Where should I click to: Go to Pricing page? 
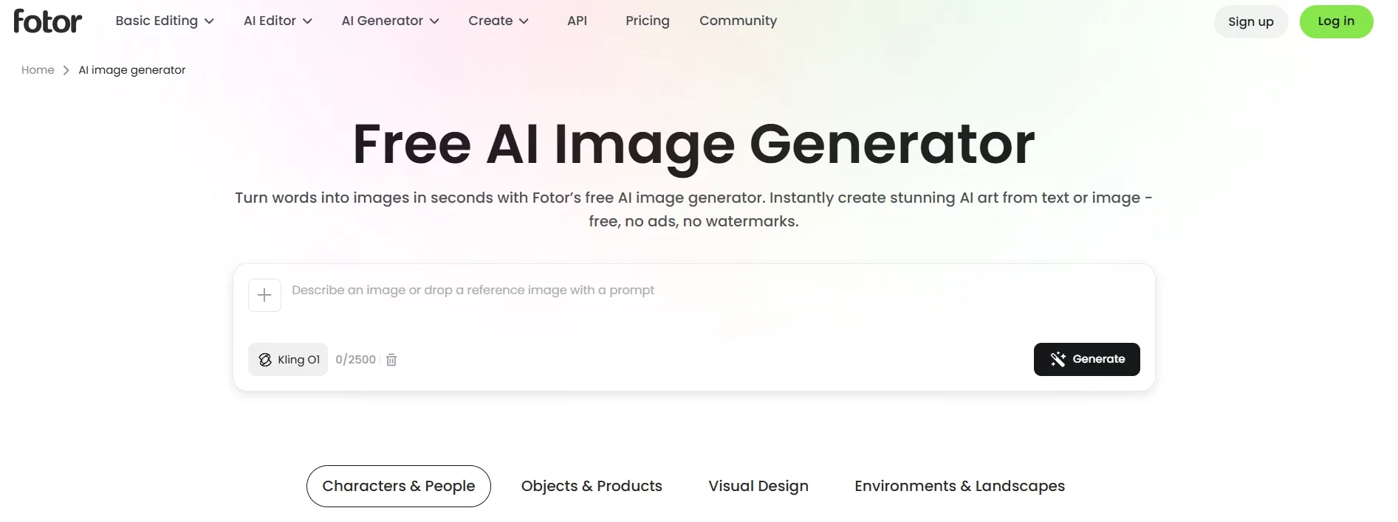(x=648, y=21)
